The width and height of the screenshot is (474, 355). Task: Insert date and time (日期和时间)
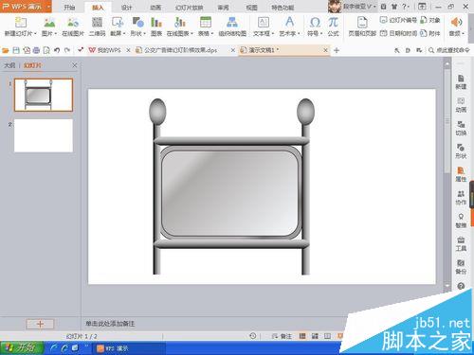398,33
